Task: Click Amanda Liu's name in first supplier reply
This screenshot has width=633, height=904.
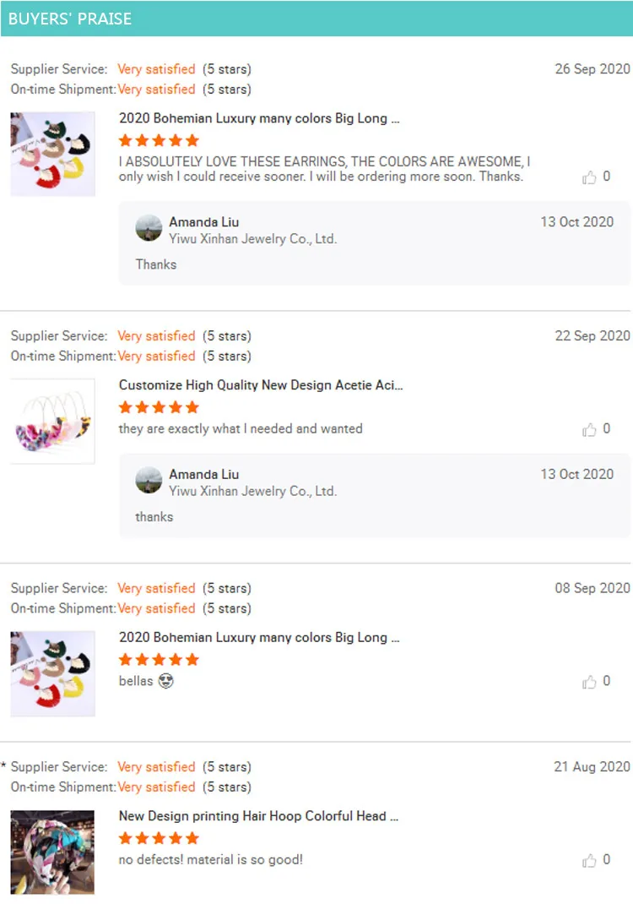Action: (x=204, y=222)
